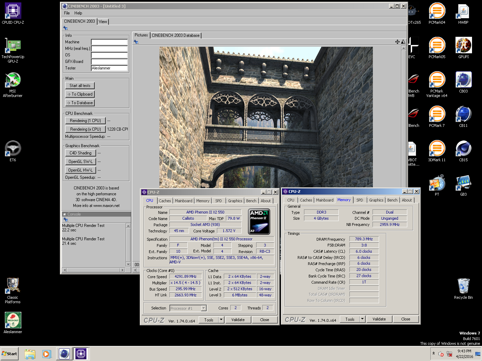Select the Pictures tab in Cinebench
The width and height of the screenshot is (482, 361).
[x=141, y=35]
